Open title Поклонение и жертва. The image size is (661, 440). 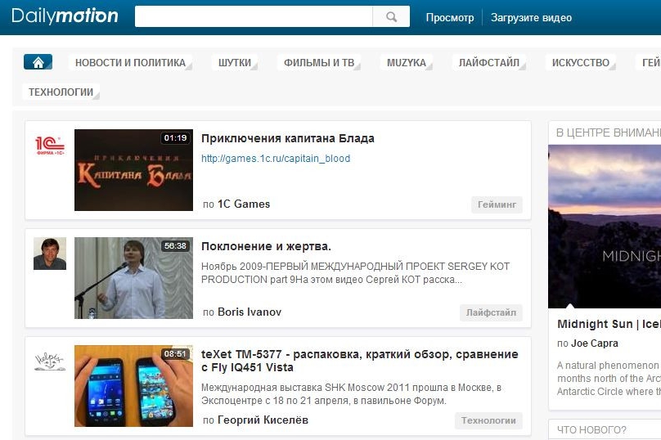266,246
